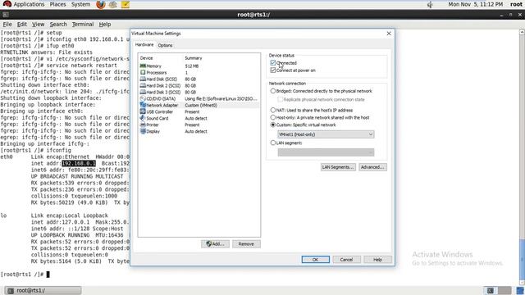Open the mail client panel icon

(113, 4)
